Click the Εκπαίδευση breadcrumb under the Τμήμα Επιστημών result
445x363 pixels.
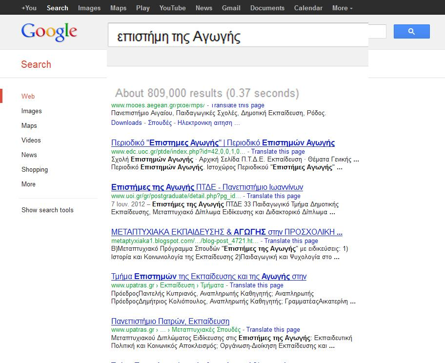[x=177, y=285]
